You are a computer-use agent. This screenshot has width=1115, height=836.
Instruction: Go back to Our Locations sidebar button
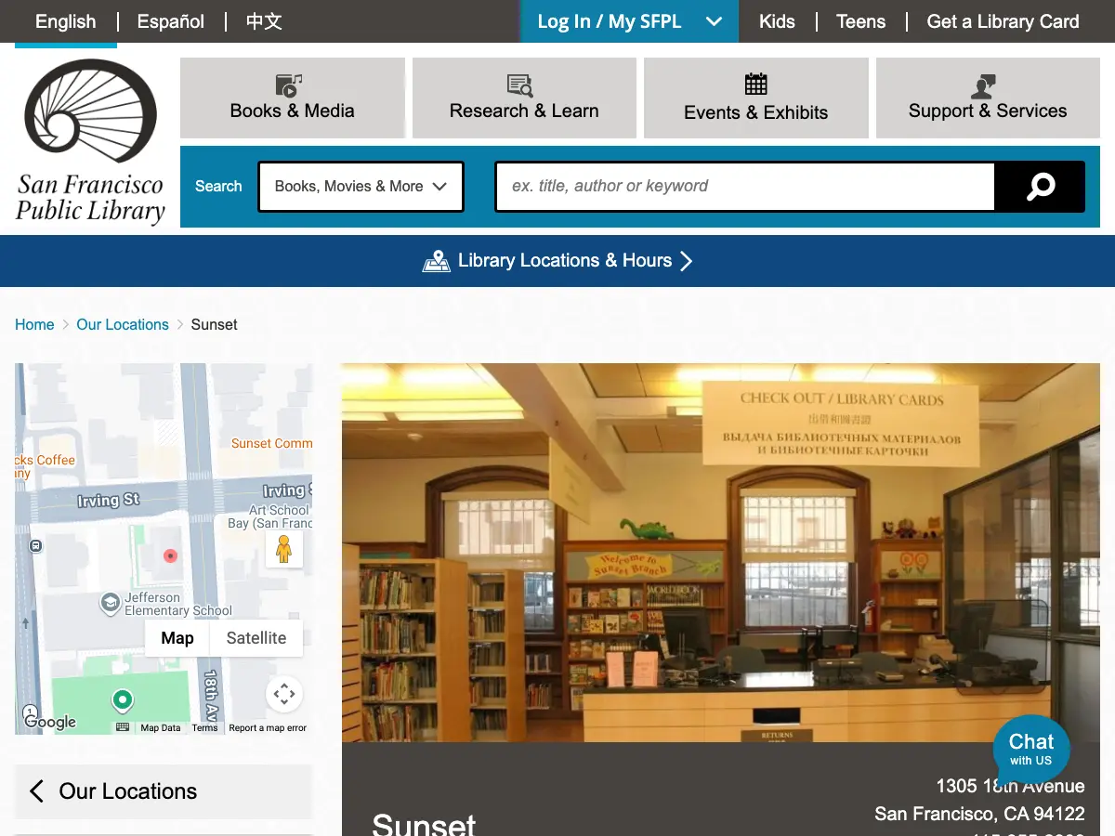coord(164,791)
